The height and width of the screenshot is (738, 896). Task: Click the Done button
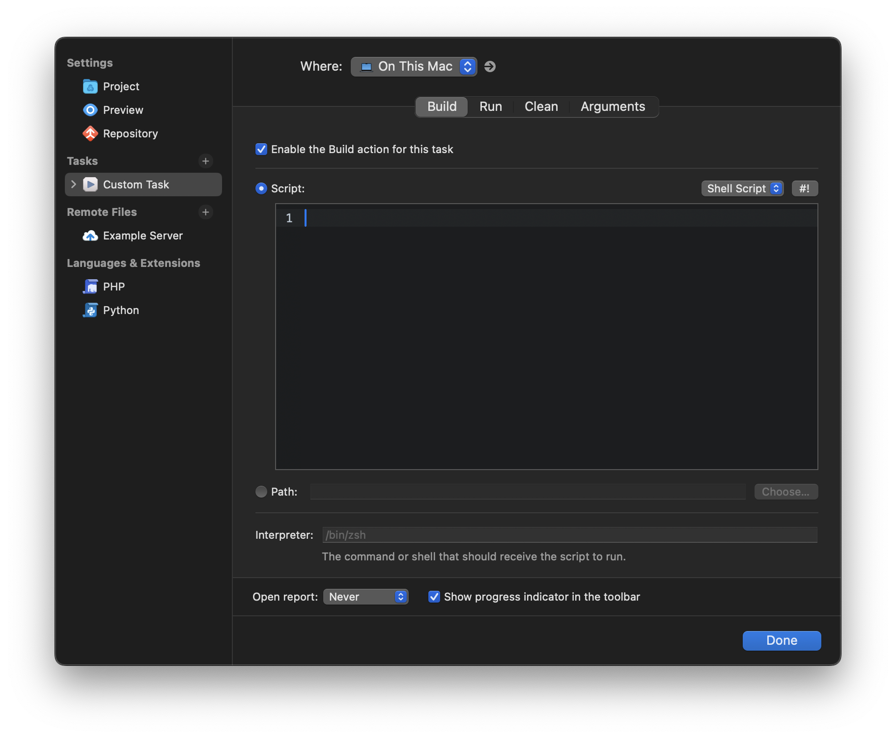click(782, 640)
